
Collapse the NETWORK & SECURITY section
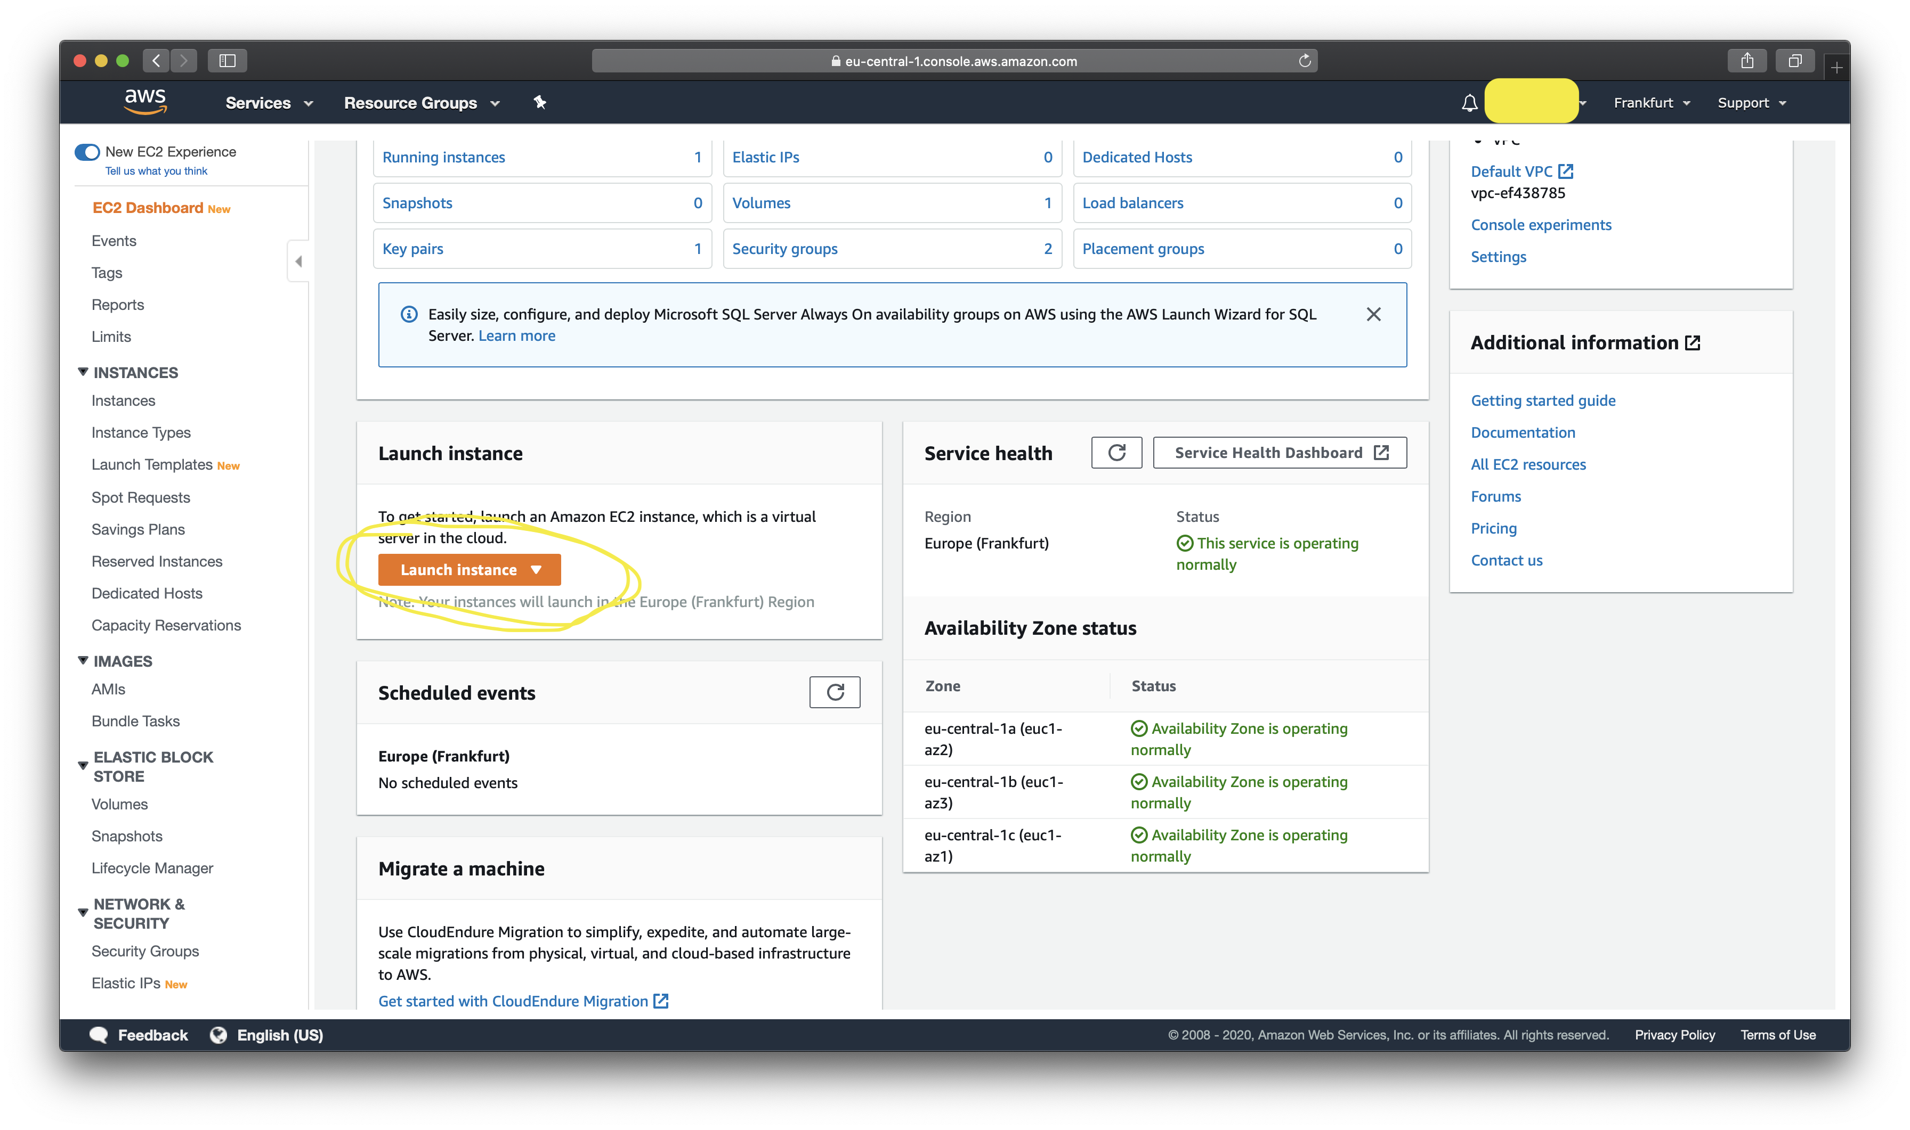point(83,912)
